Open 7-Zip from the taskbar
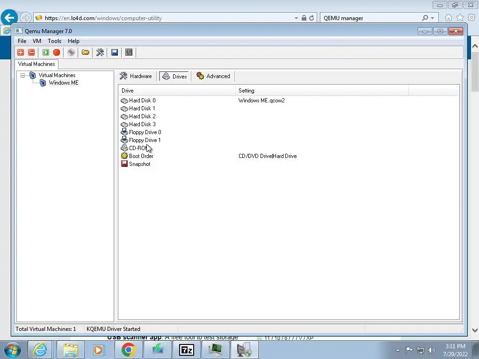This screenshot has height=359, width=479. tap(187, 350)
